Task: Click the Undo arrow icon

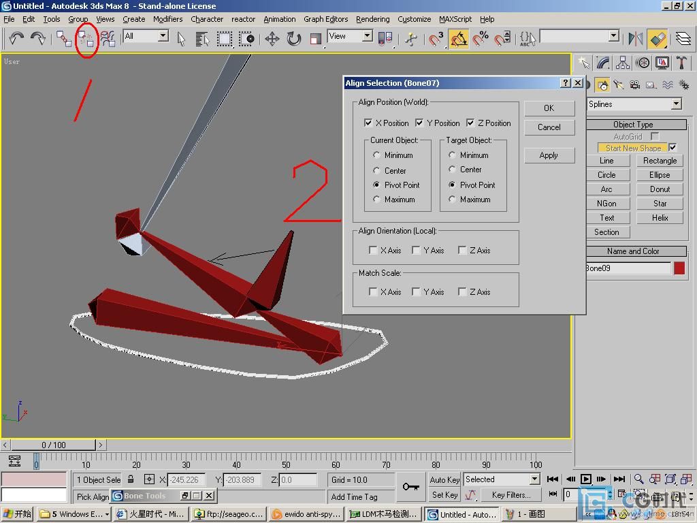Action: [16, 38]
